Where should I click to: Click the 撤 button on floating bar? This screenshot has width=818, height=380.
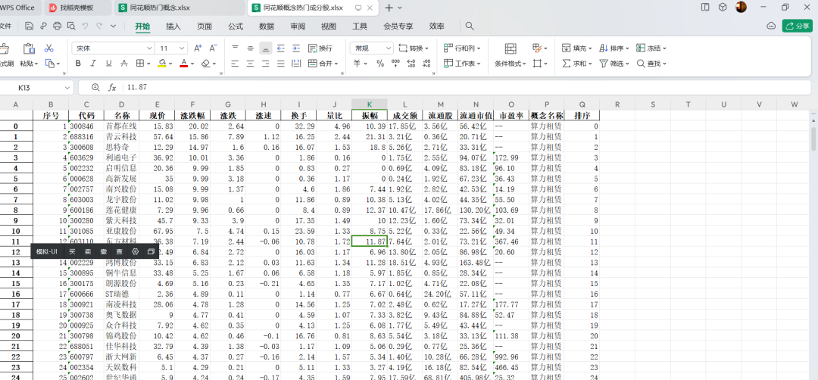pyautogui.click(x=103, y=252)
